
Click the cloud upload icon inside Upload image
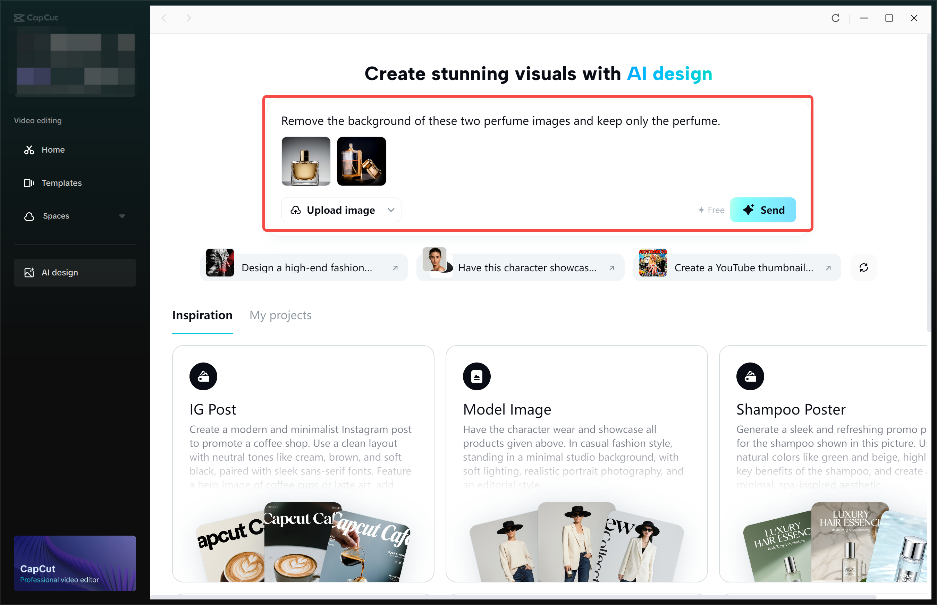296,210
